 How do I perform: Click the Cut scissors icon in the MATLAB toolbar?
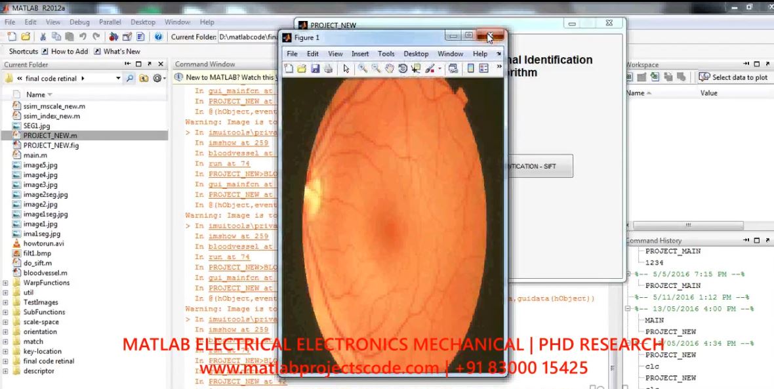tap(43, 37)
